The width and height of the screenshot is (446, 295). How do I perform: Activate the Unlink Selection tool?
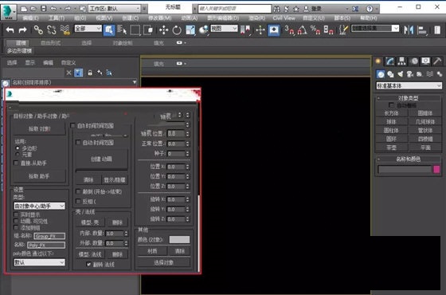[x=52, y=29]
